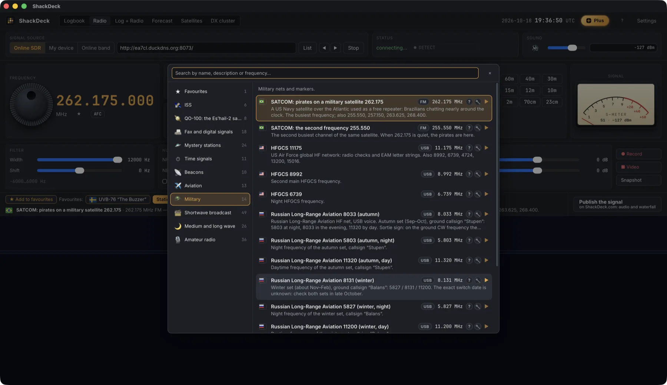This screenshot has width=667, height=385.
Task: Click the SDR URL address field
Action: point(206,48)
